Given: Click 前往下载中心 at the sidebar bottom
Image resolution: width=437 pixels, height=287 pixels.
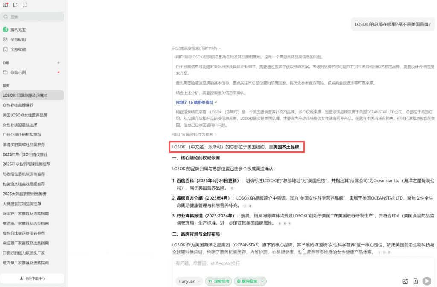Looking at the screenshot, I should (x=32, y=278).
